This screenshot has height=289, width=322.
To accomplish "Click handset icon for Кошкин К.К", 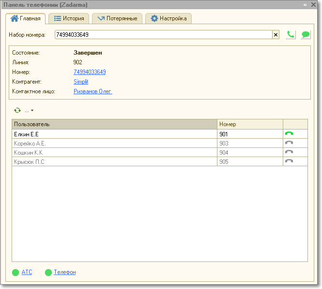I will point(289,152).
